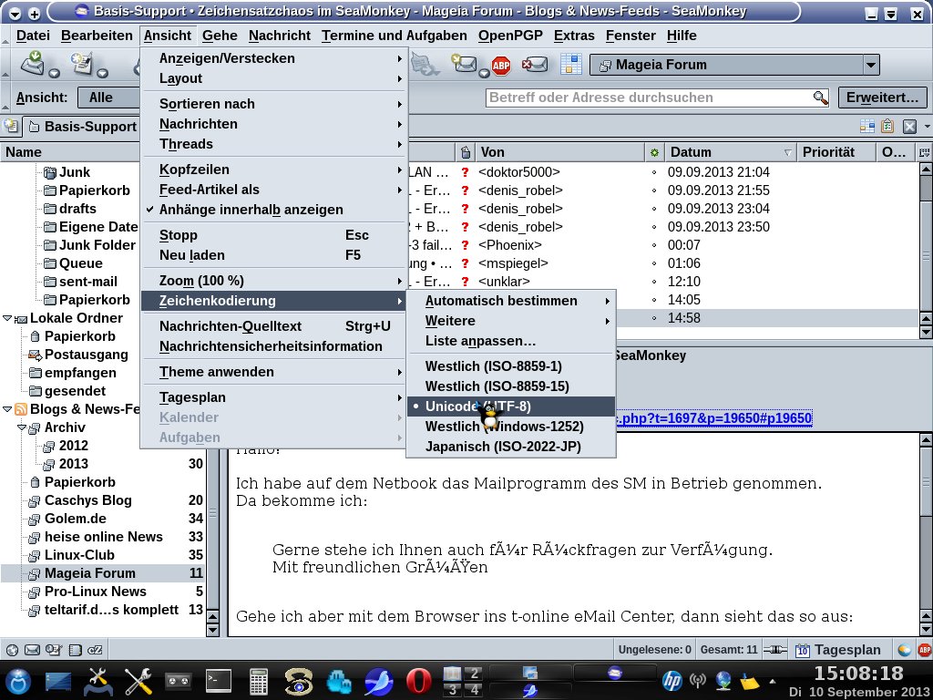Click the calendar tab icon in tab strip
Viewport: 933px width, 700px height.
[867, 126]
